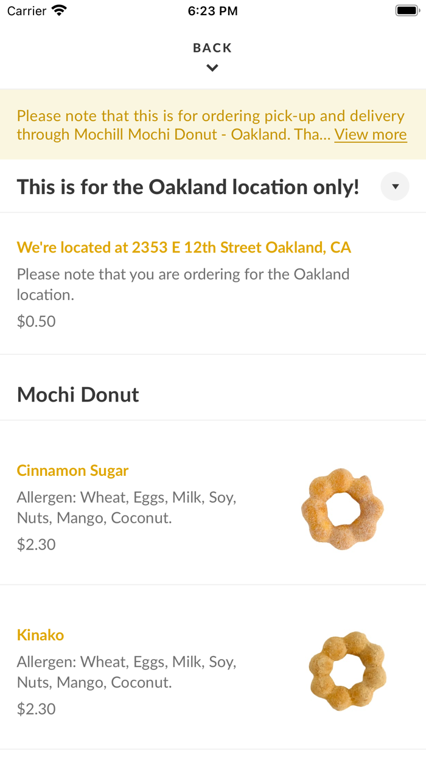View the Kinako donut photo
This screenshot has width=426, height=757.
(x=347, y=671)
